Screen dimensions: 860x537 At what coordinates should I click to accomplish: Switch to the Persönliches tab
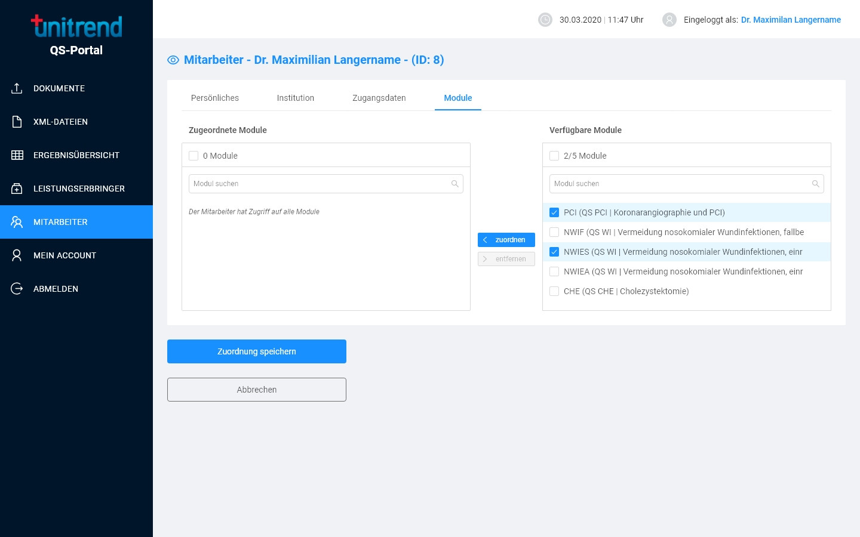tap(215, 98)
